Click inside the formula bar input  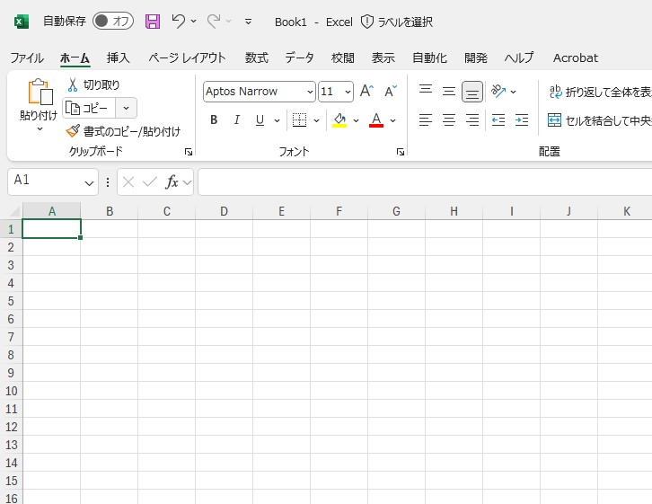[x=425, y=181]
